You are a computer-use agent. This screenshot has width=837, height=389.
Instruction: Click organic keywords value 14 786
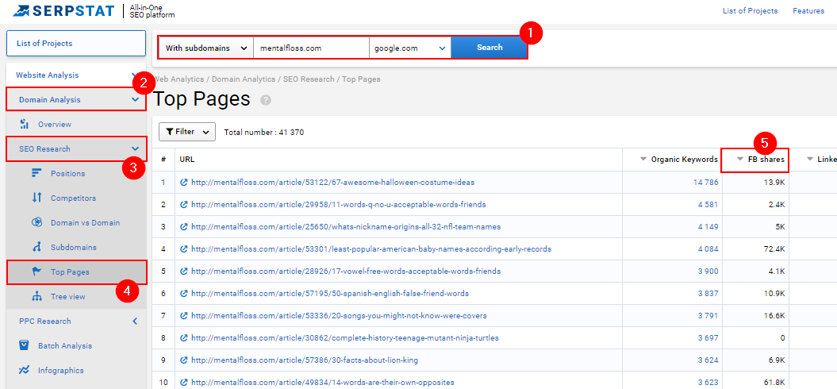705,183
